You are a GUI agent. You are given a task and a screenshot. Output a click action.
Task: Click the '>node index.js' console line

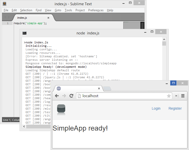[36, 42]
